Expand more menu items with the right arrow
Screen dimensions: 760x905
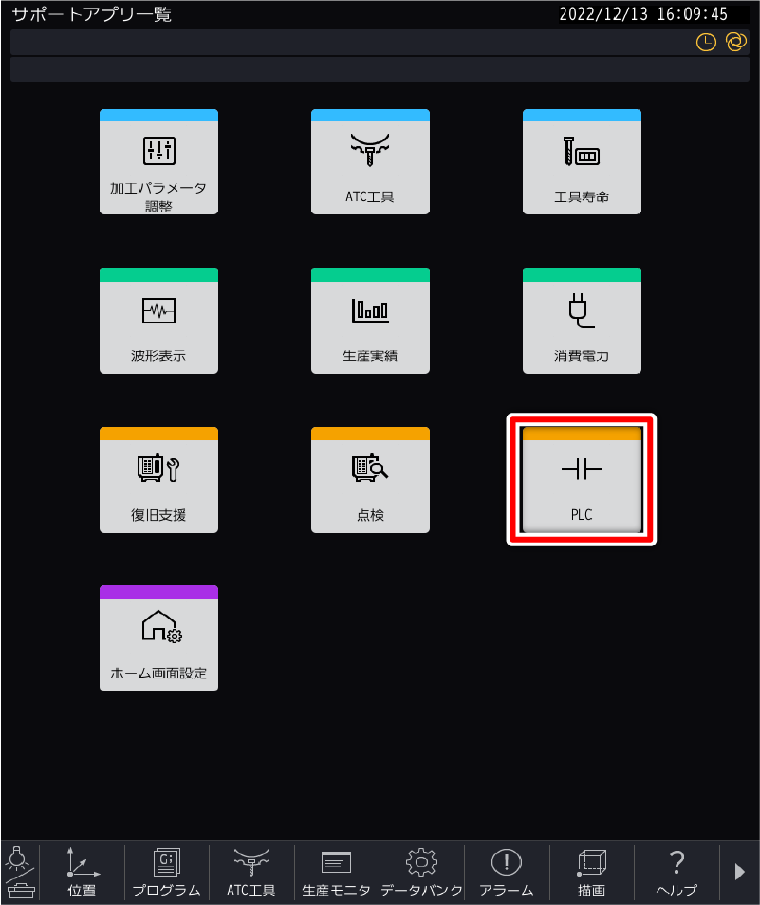[x=740, y=872]
